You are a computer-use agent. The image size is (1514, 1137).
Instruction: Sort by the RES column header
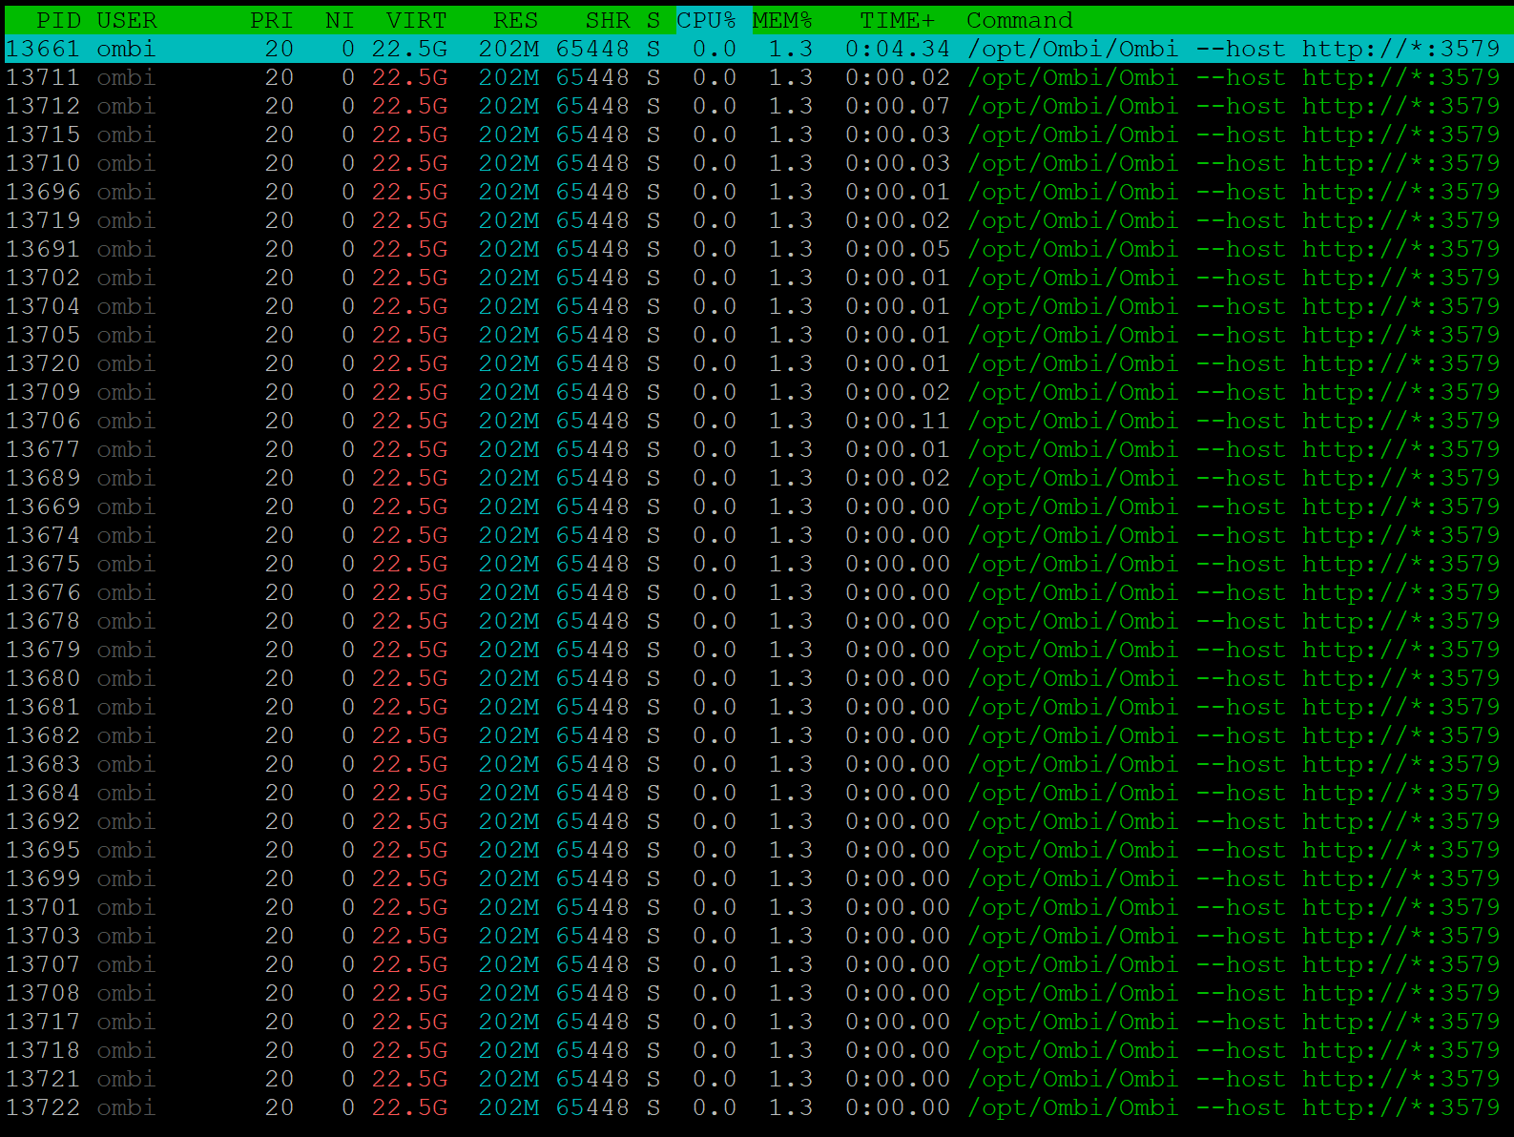coord(516,20)
